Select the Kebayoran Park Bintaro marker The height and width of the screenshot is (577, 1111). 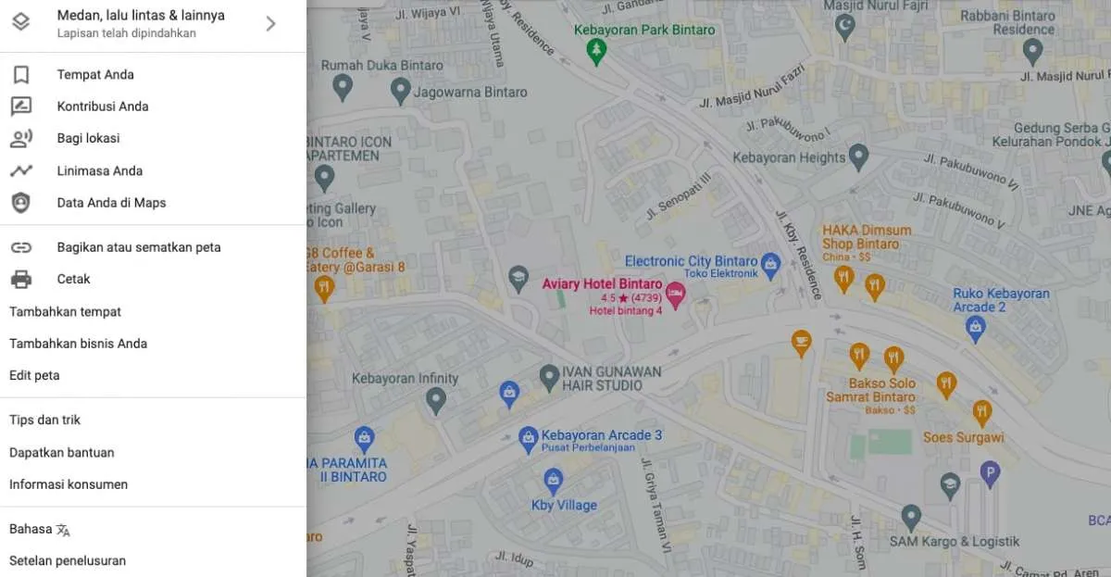[597, 52]
